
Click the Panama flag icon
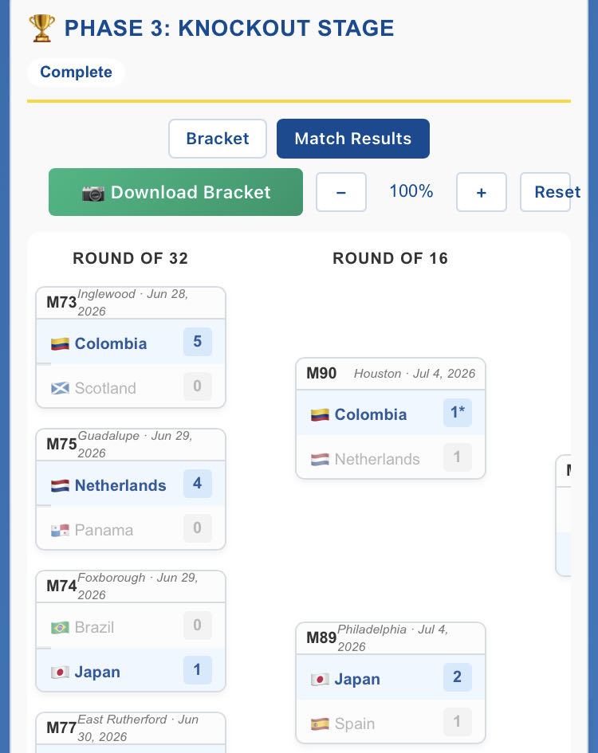coord(60,530)
